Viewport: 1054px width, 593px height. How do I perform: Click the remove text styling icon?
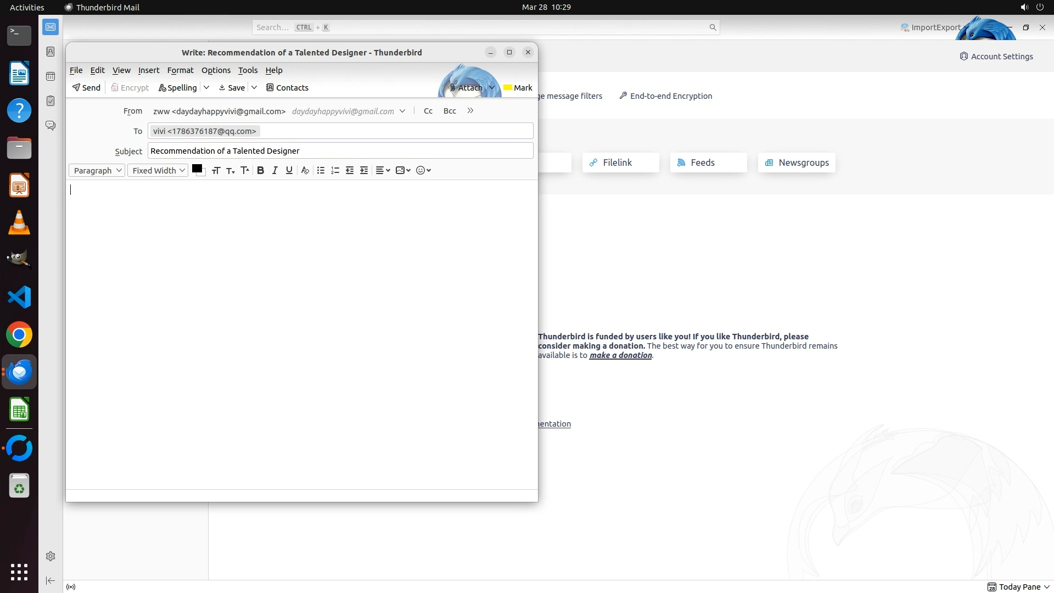305,170
